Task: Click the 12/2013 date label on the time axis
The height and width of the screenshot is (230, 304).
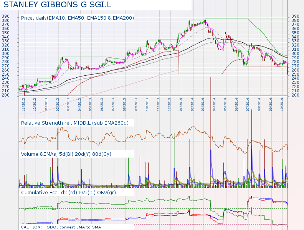Action: (169, 105)
